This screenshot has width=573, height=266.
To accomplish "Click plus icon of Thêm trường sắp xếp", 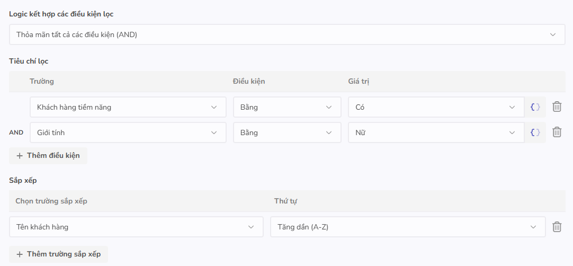I will pos(20,254).
